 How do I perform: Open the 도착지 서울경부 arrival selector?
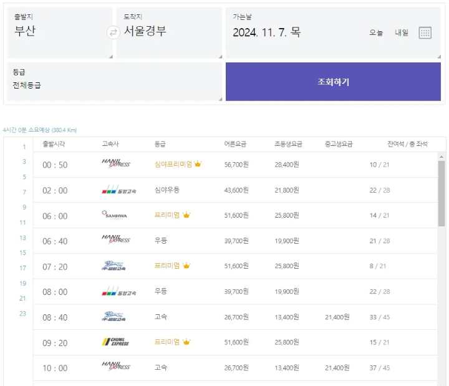(x=169, y=33)
